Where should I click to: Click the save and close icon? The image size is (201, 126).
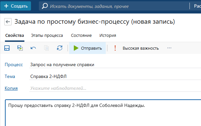click(20, 48)
